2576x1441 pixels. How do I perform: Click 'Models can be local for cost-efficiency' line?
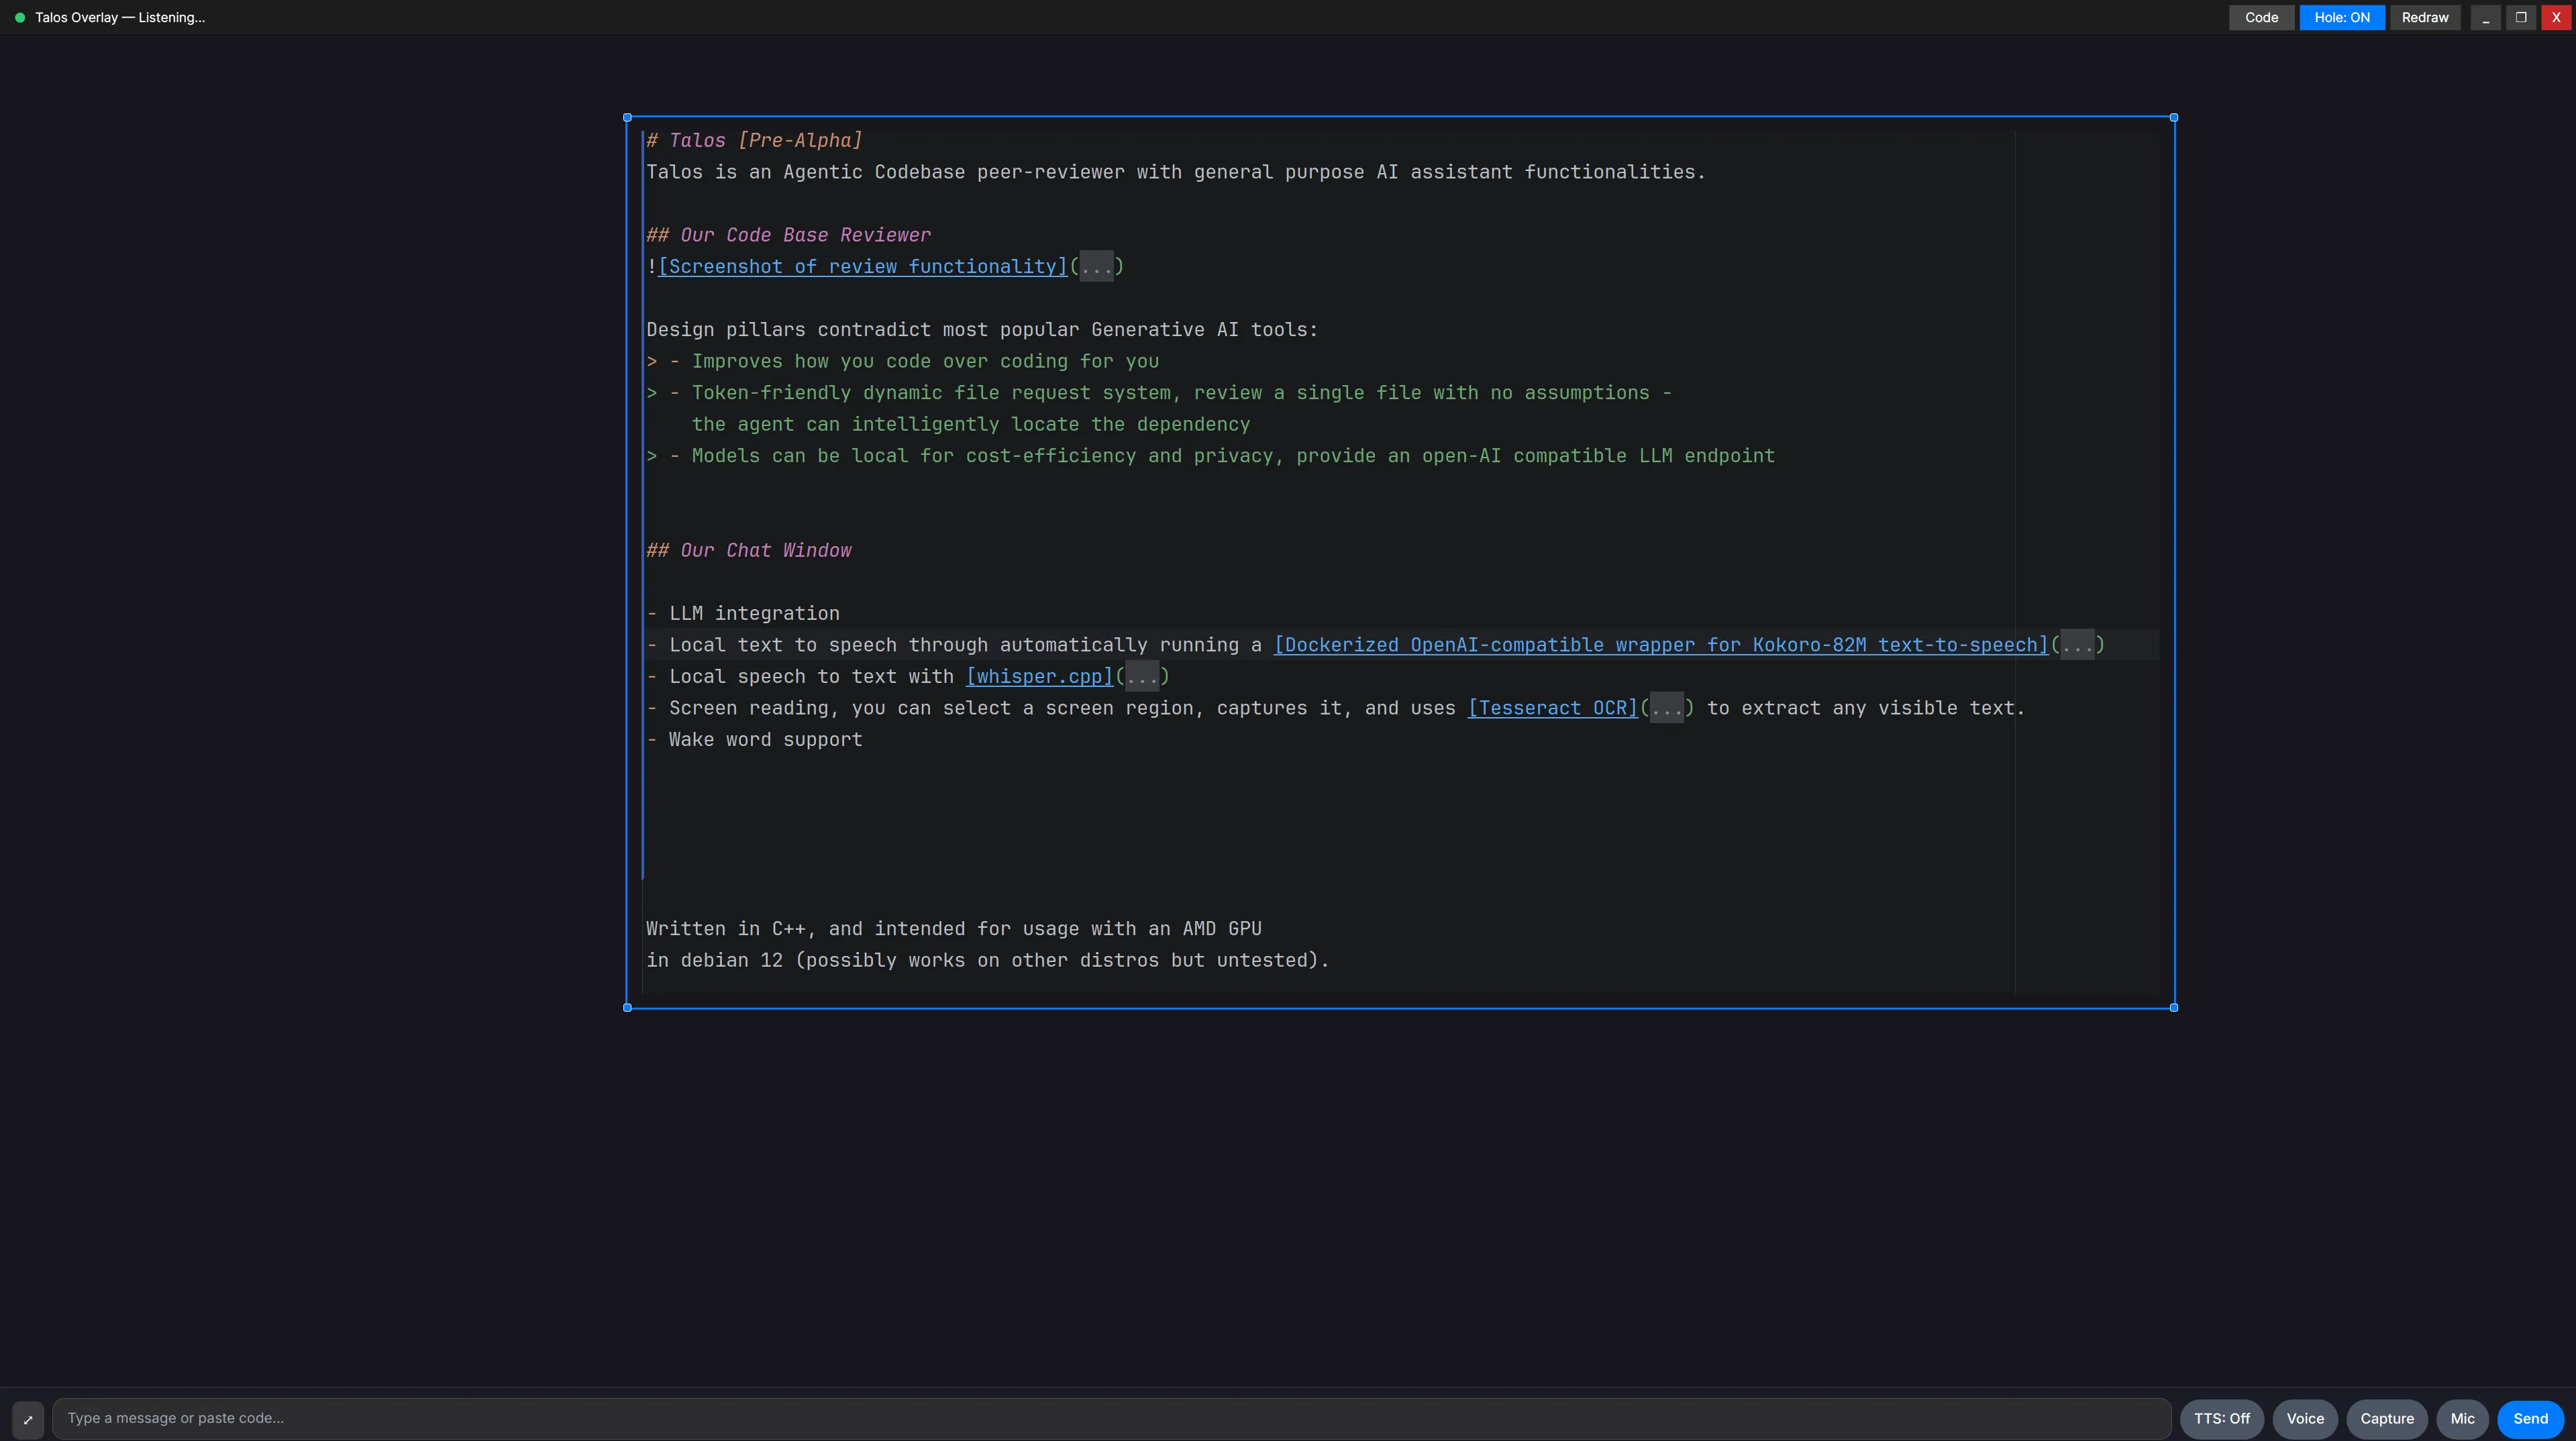[1211, 456]
